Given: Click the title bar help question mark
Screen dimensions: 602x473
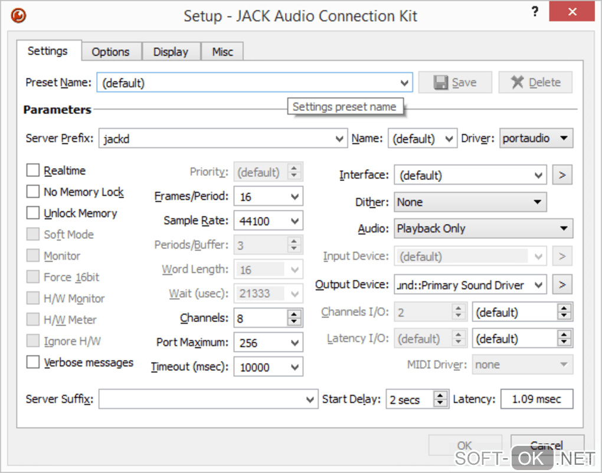Looking at the screenshot, I should click(x=535, y=12).
